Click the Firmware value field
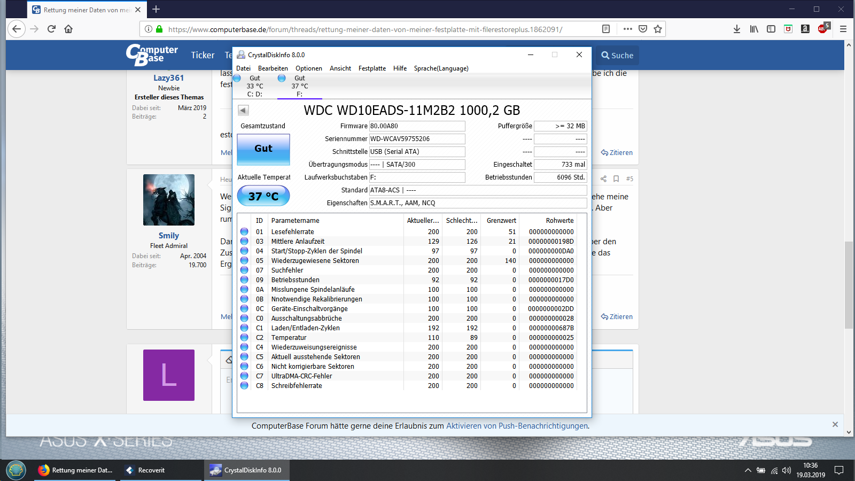This screenshot has height=481, width=855. pyautogui.click(x=417, y=126)
